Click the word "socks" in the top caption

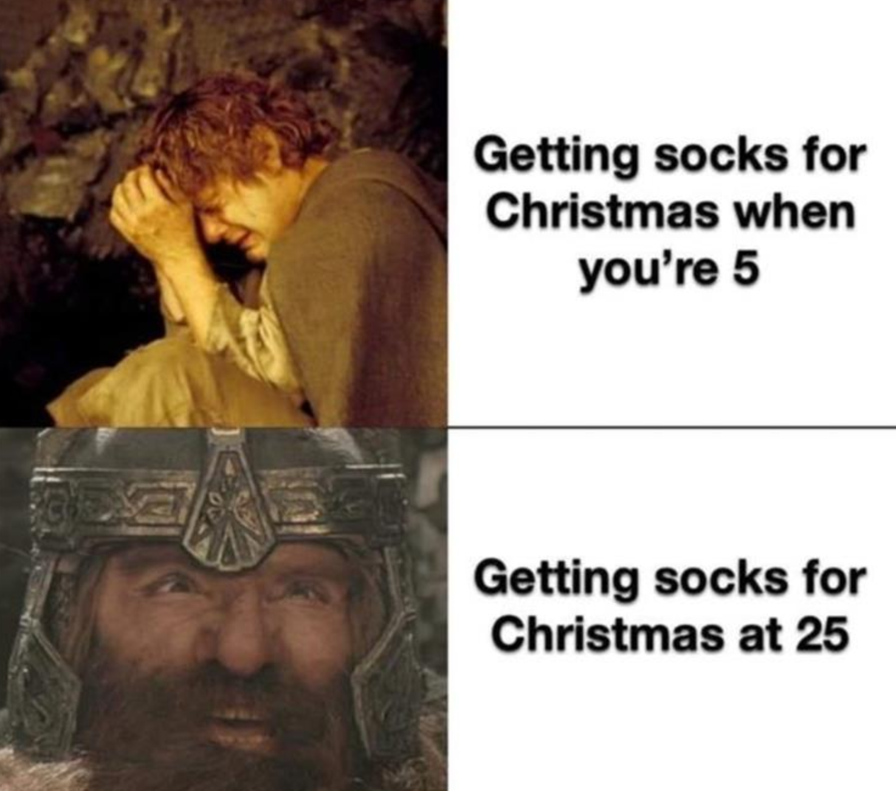tap(712, 155)
